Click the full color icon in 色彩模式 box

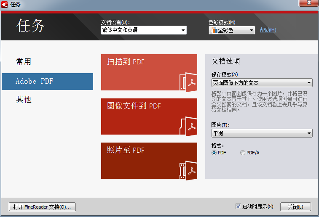[214, 30]
